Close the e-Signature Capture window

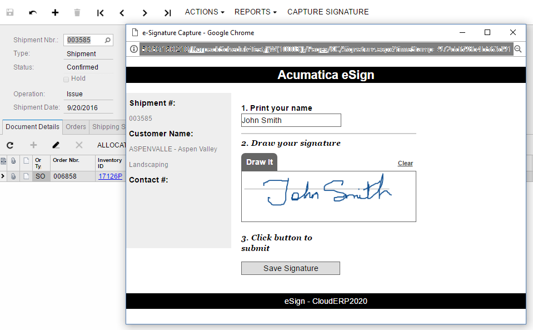coord(513,32)
